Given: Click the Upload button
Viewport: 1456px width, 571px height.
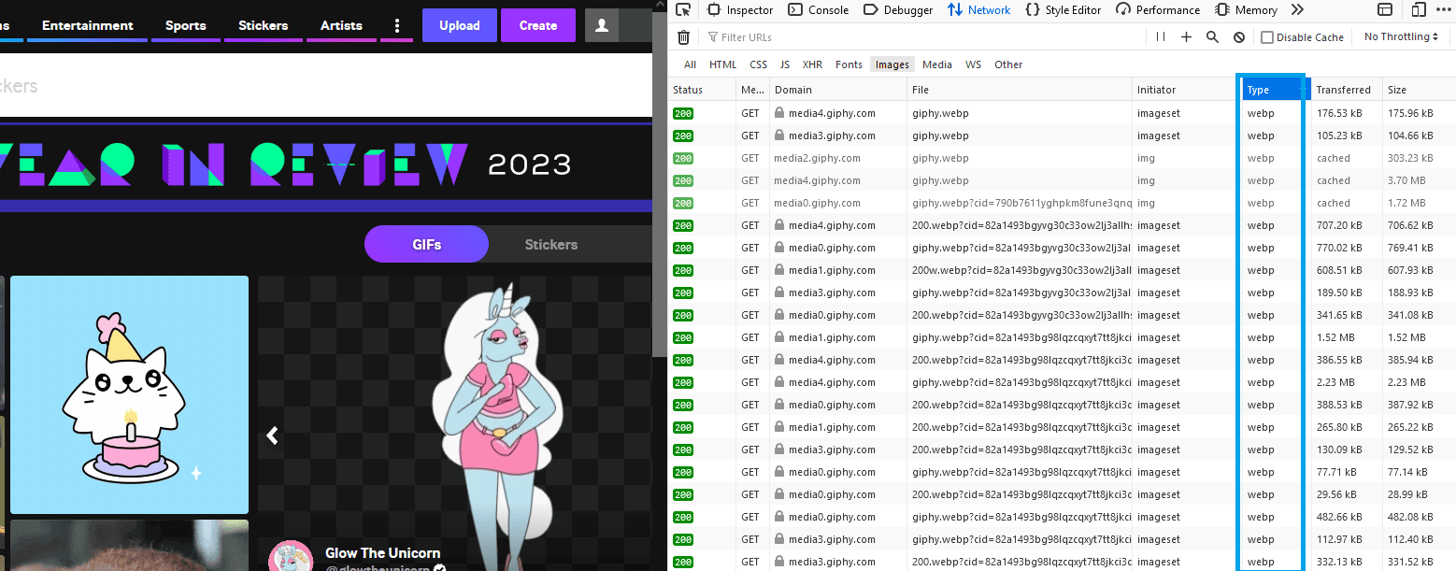Looking at the screenshot, I should pyautogui.click(x=459, y=25).
